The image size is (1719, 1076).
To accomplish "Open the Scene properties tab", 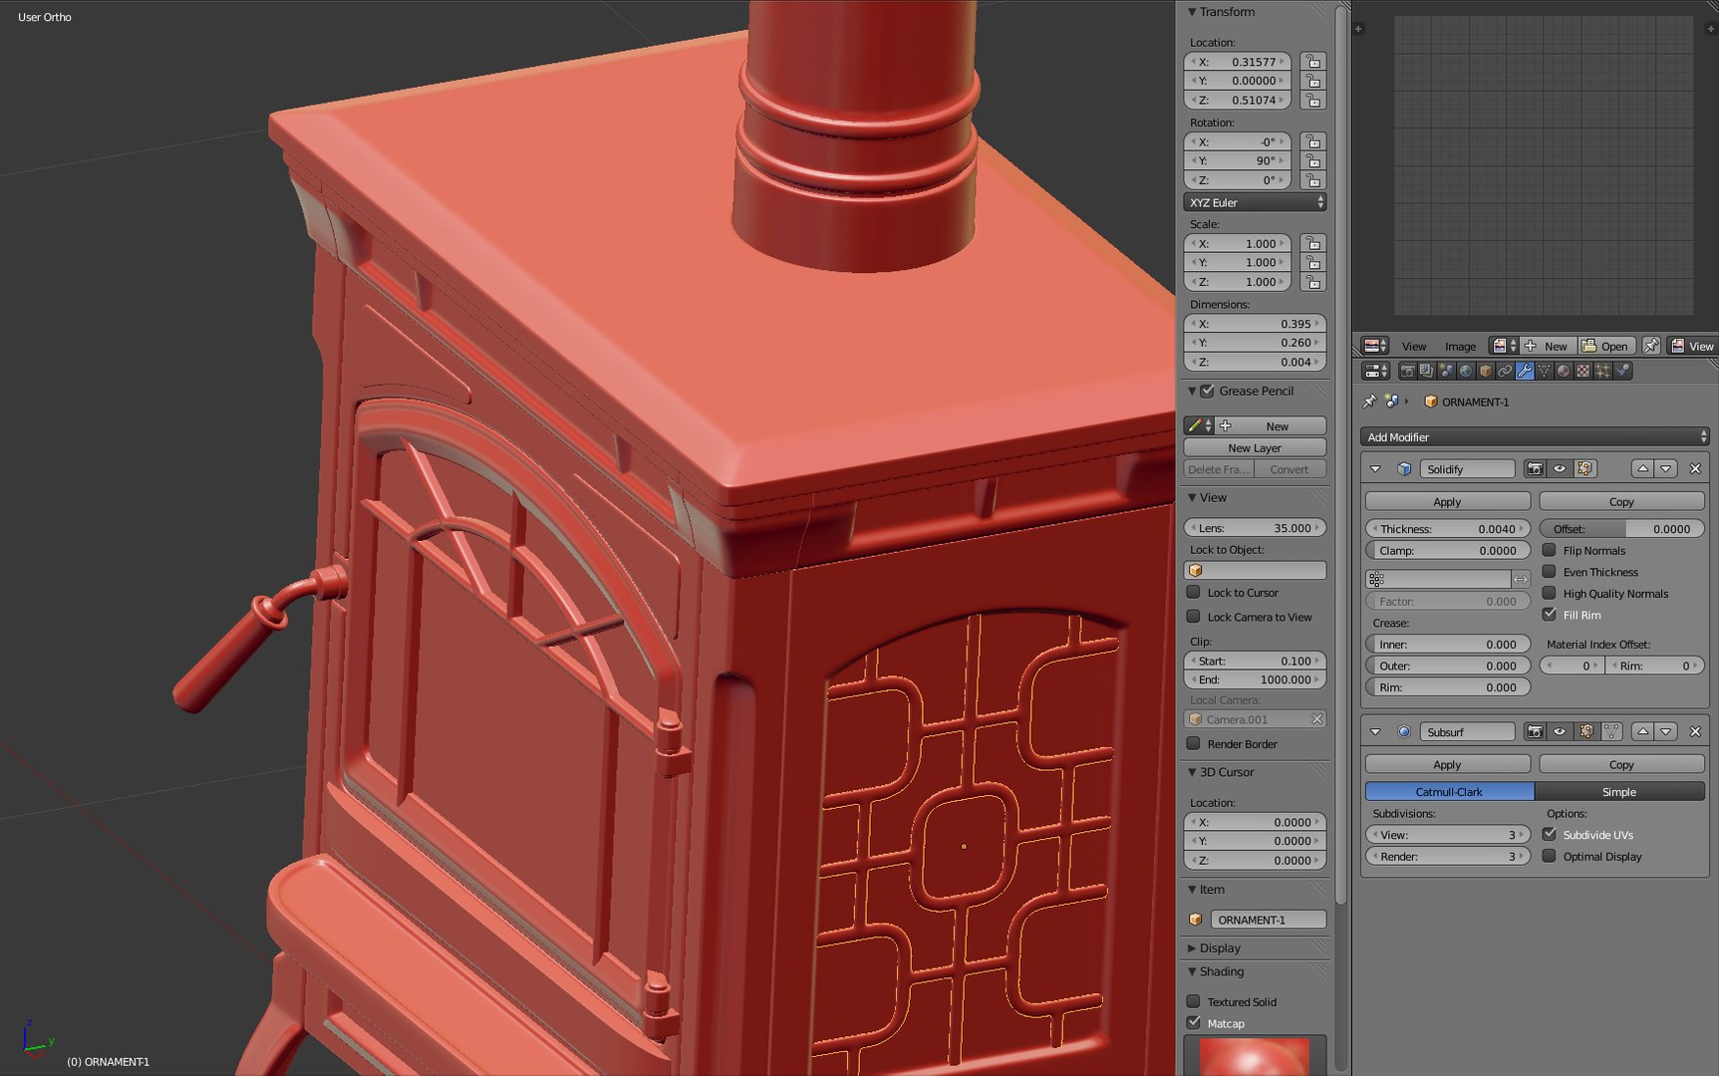I will (1446, 372).
